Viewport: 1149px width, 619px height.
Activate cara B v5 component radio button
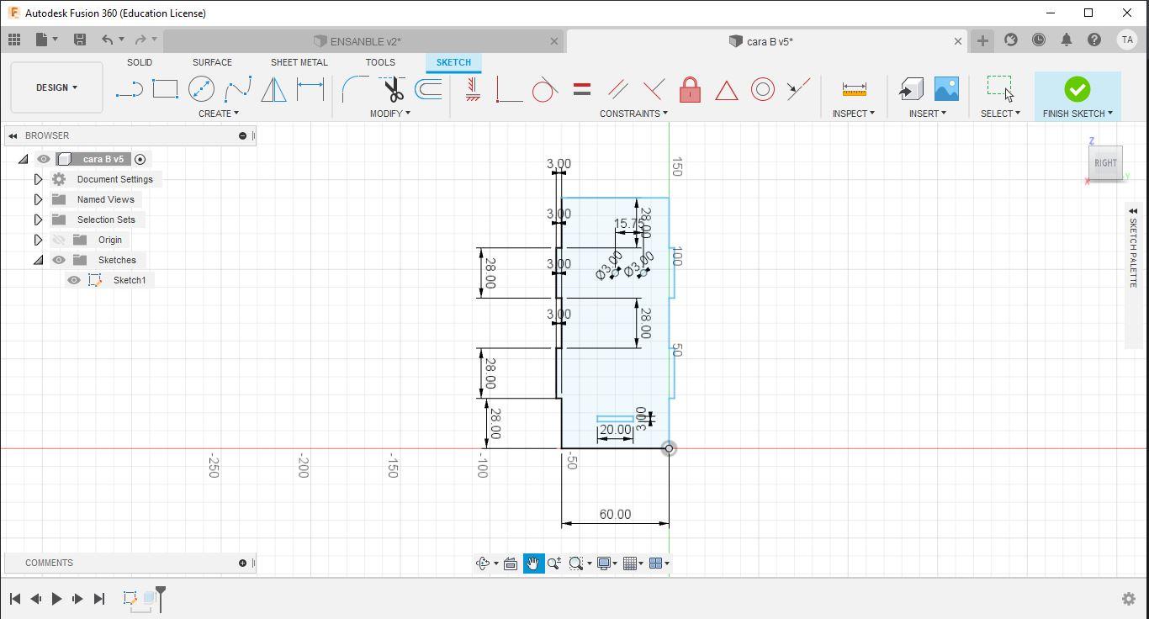tap(140, 159)
